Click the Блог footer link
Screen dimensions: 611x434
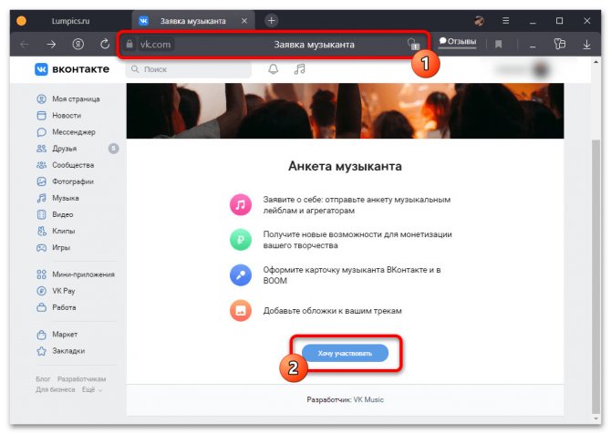43,379
